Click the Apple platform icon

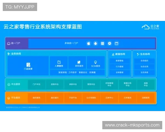click(89, 43)
